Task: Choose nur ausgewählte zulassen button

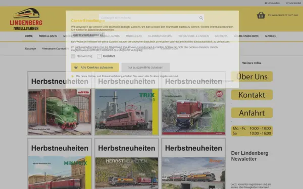Action: (x=145, y=68)
